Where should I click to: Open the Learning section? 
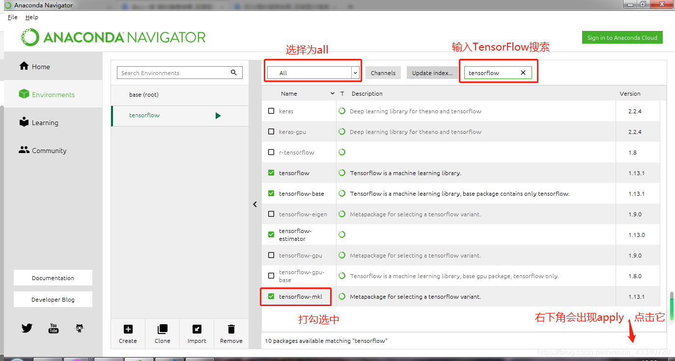point(38,123)
